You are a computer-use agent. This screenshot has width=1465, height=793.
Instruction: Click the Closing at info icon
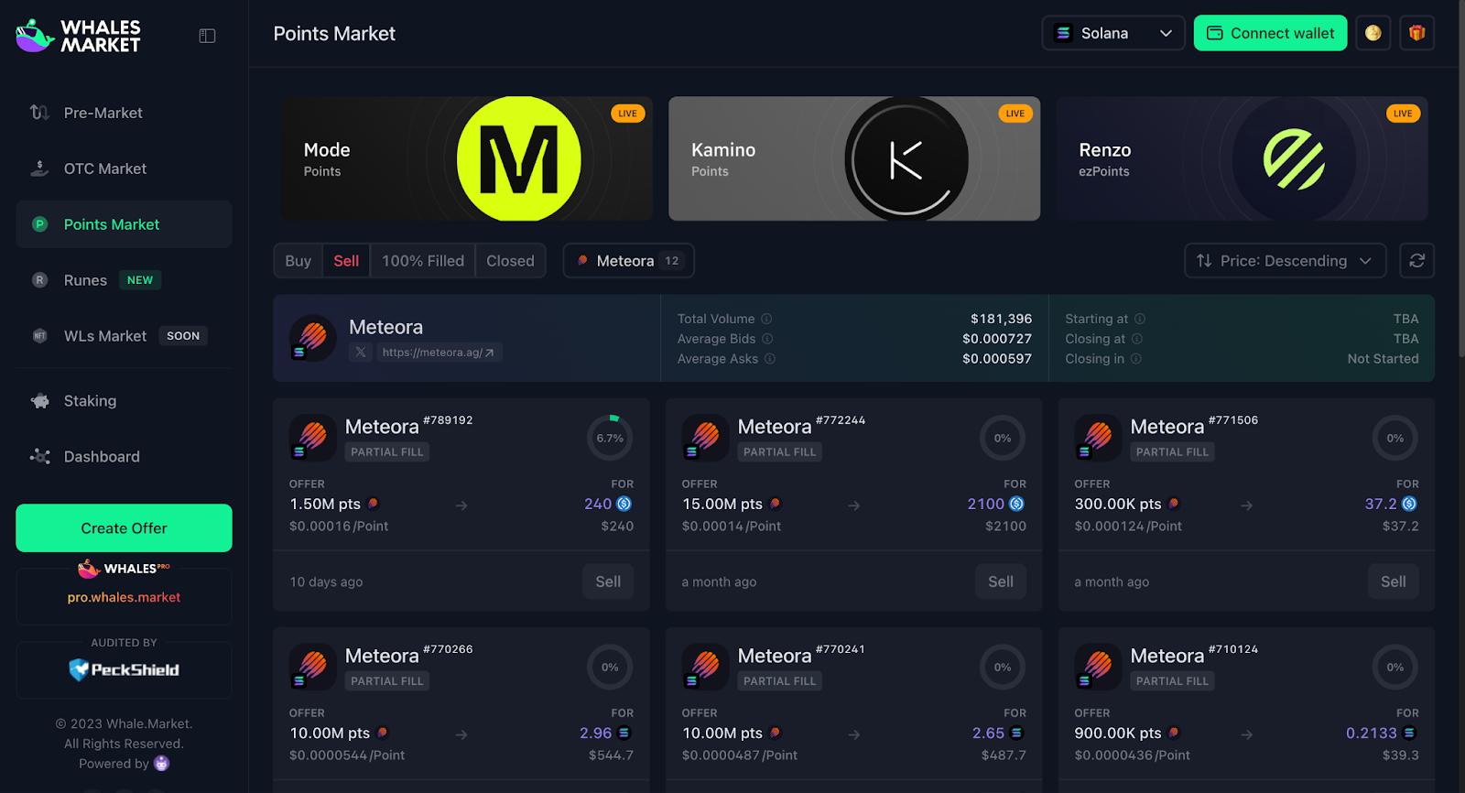[x=1137, y=339]
